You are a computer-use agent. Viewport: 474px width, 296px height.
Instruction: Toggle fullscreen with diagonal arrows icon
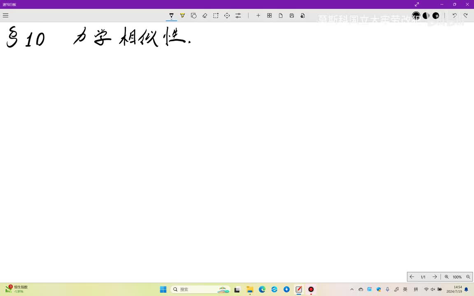coord(416,4)
